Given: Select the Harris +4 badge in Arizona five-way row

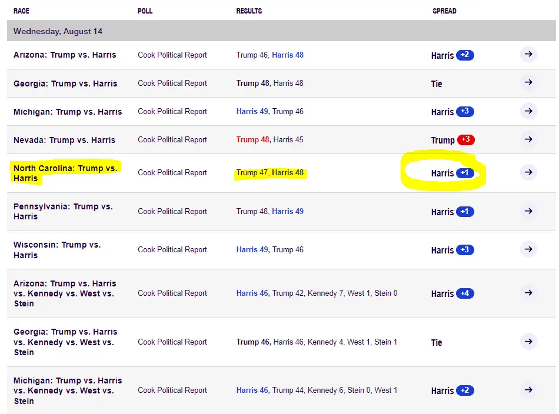Looking at the screenshot, I should pyautogui.click(x=465, y=293).
